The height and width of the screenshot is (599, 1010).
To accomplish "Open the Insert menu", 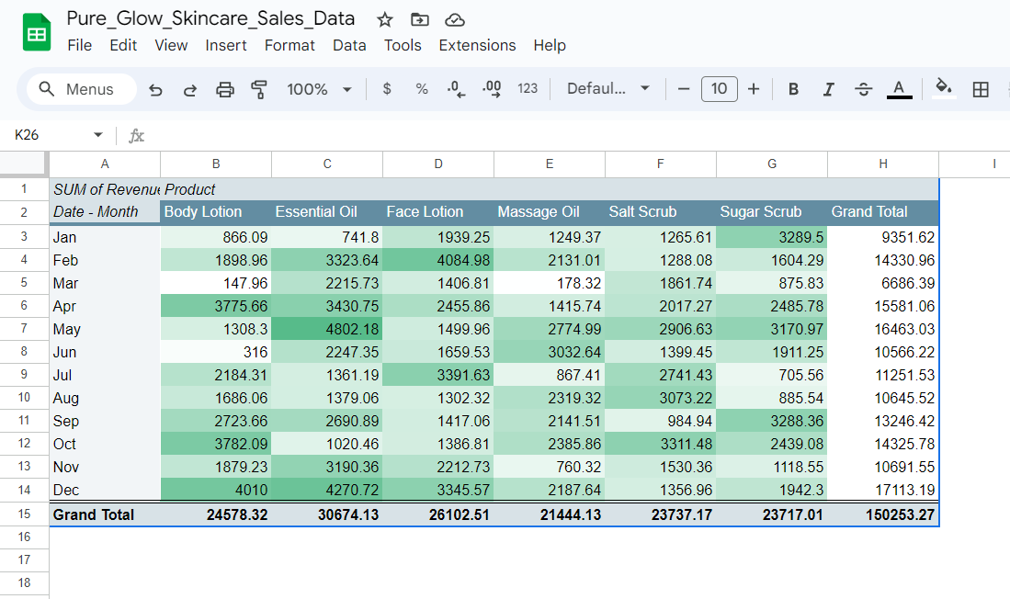I will (226, 45).
